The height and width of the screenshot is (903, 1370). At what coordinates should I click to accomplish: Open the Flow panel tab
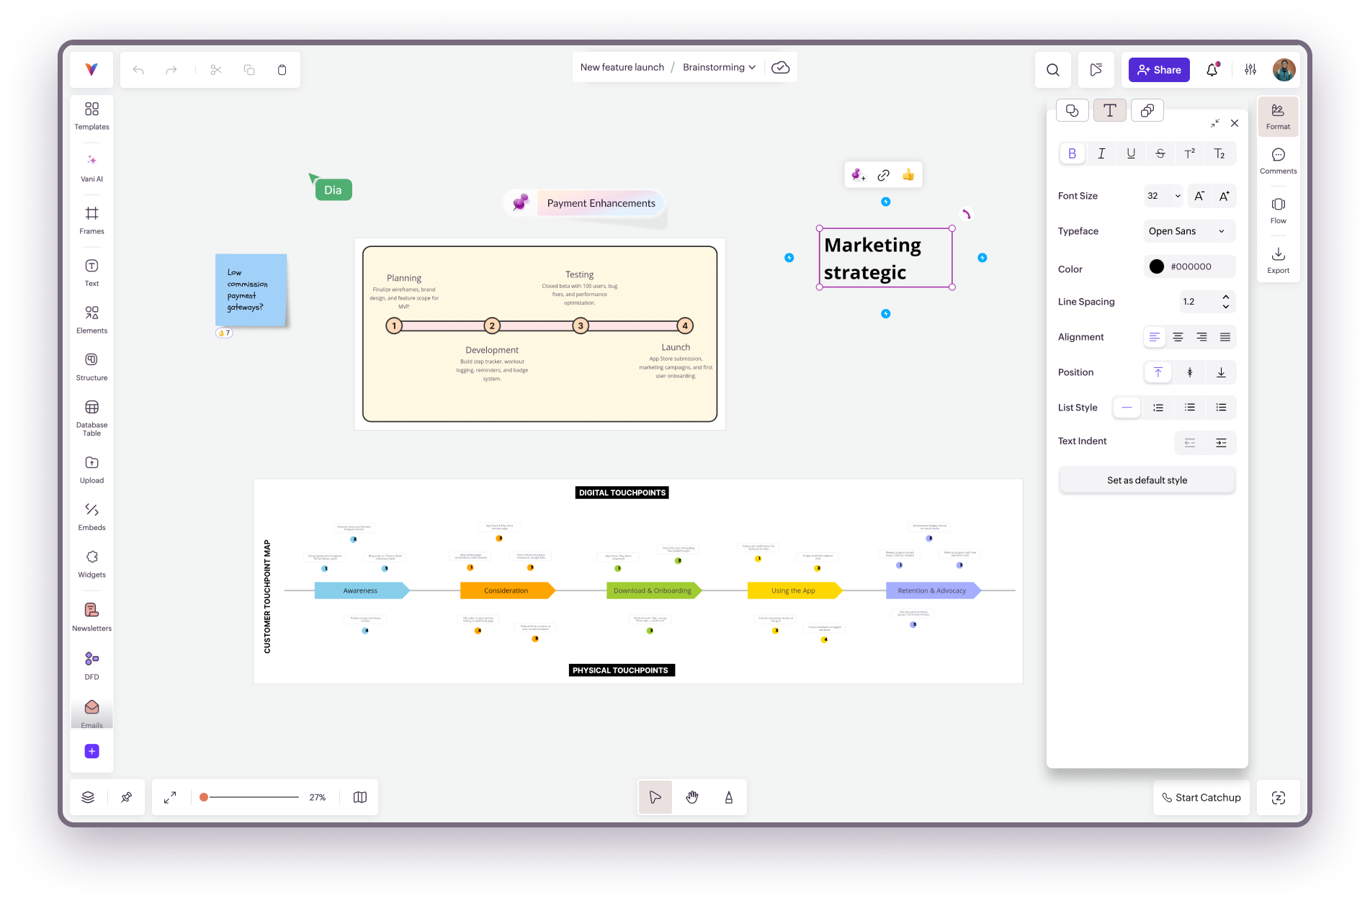click(1278, 210)
